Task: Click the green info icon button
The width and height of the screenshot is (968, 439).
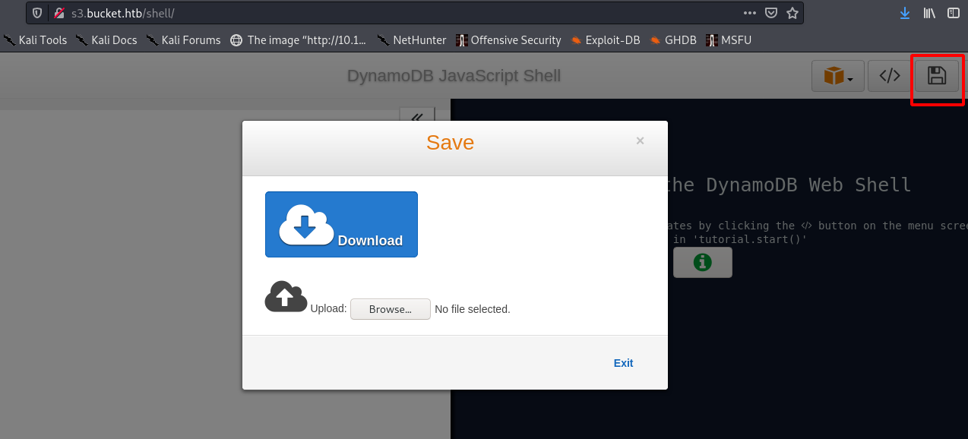Action: pyautogui.click(x=702, y=262)
